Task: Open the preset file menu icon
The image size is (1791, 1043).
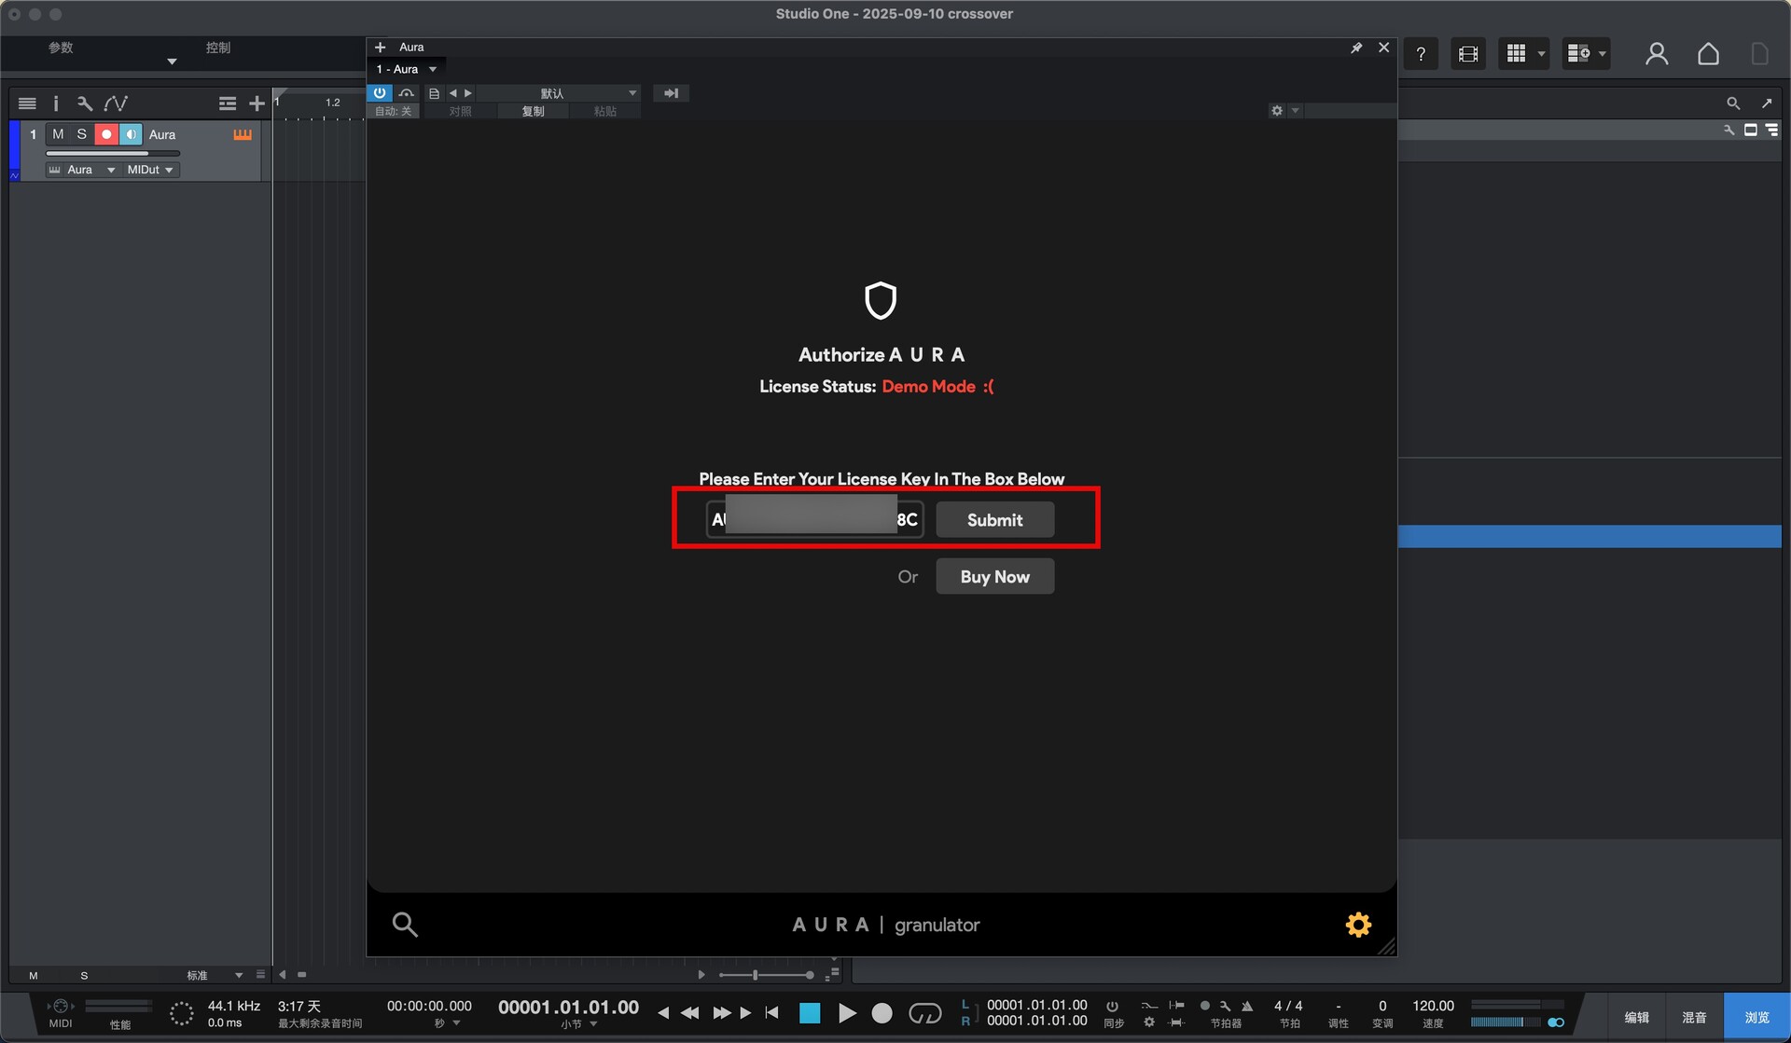Action: (434, 93)
